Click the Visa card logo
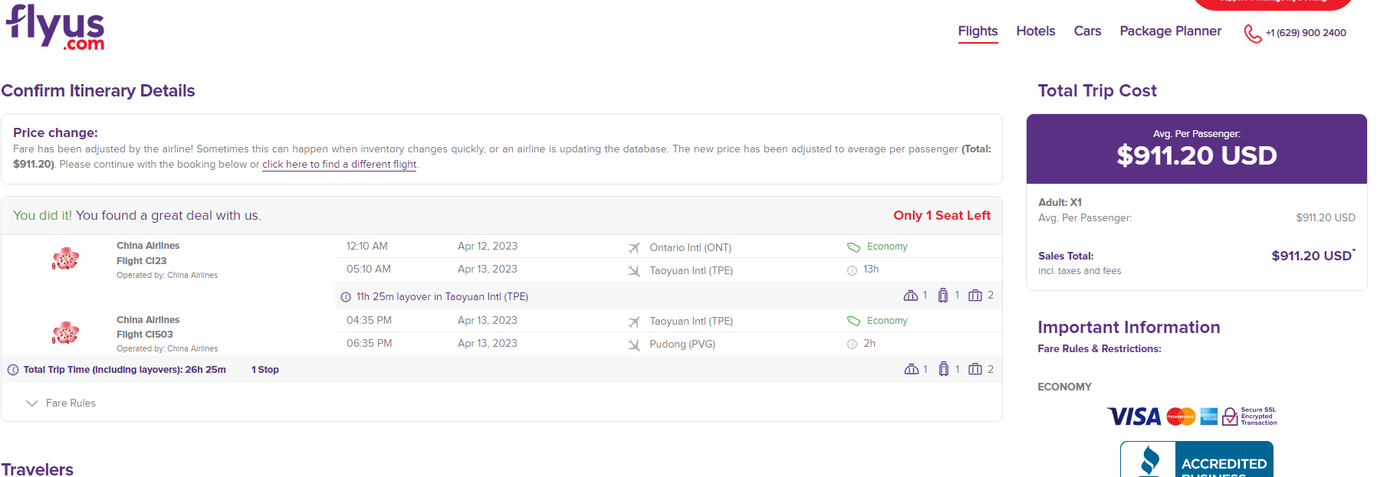 pyautogui.click(x=1134, y=417)
